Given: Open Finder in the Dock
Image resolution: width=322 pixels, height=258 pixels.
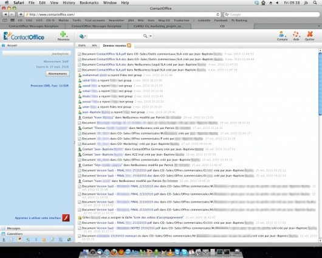Looking at the screenshot, I should [86, 252].
